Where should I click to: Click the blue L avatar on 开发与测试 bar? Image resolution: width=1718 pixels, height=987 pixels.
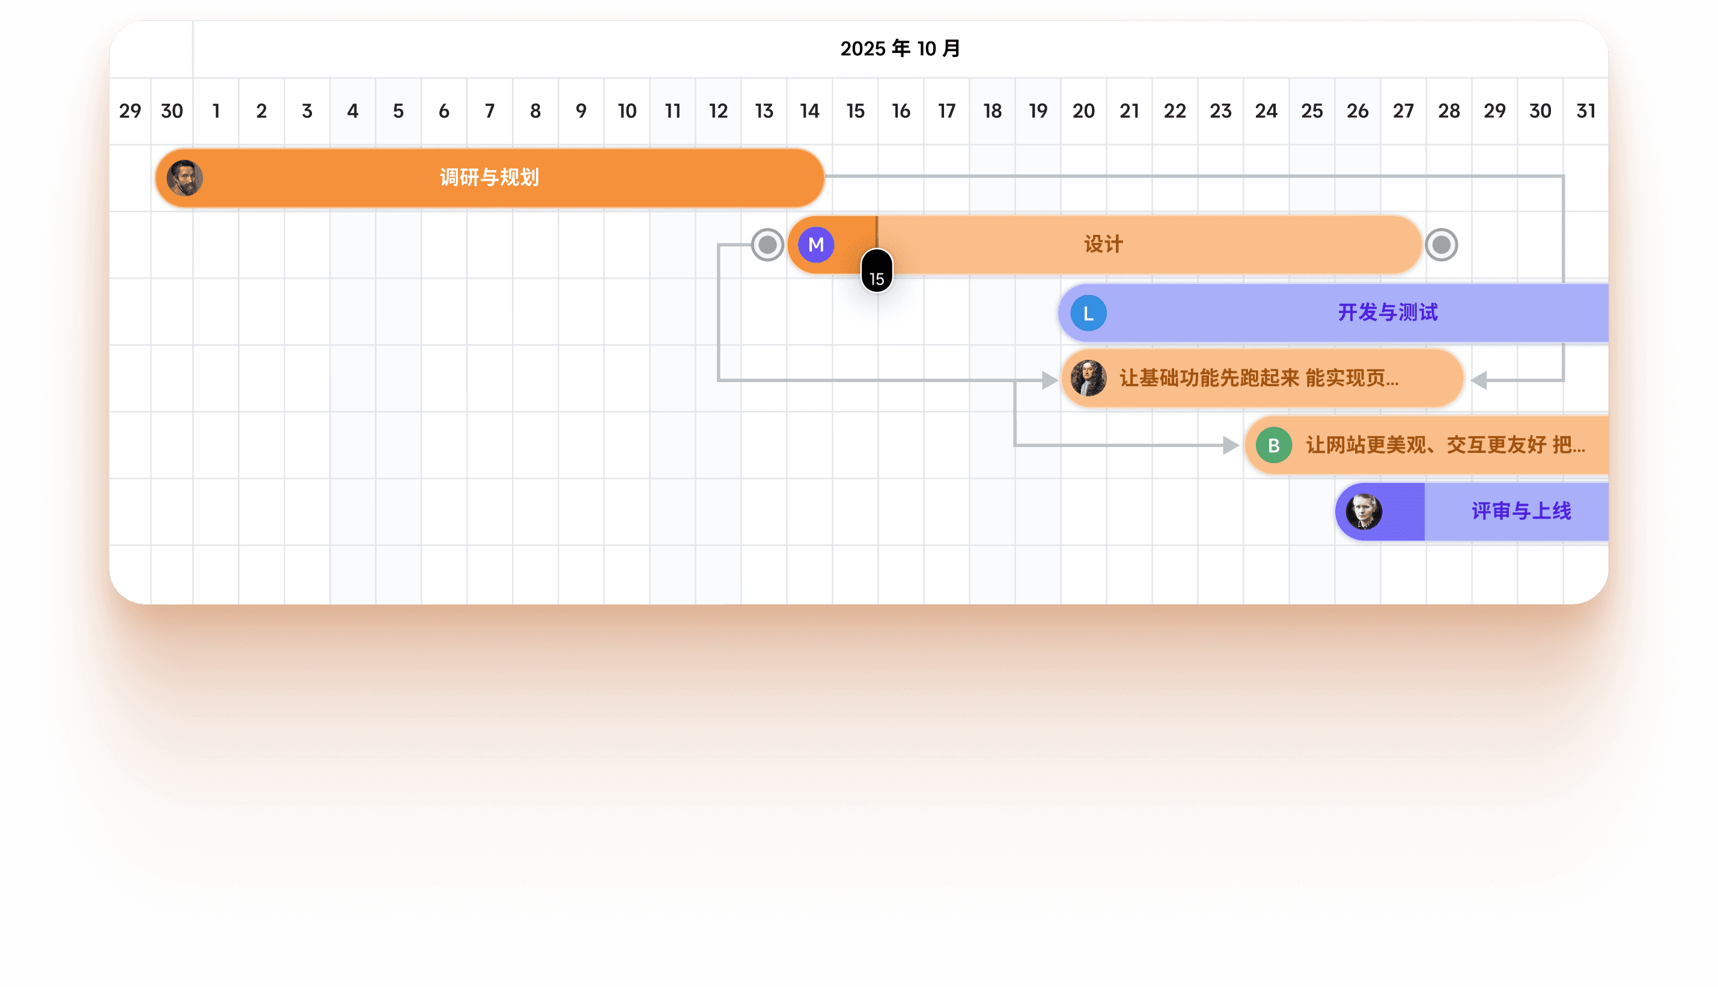pos(1087,312)
